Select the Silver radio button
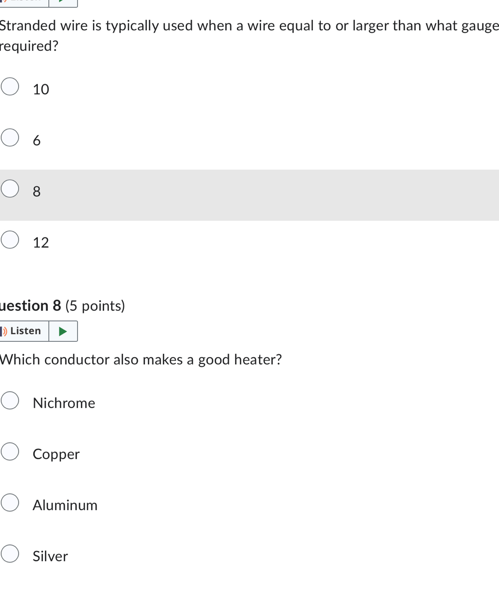 (x=10, y=554)
